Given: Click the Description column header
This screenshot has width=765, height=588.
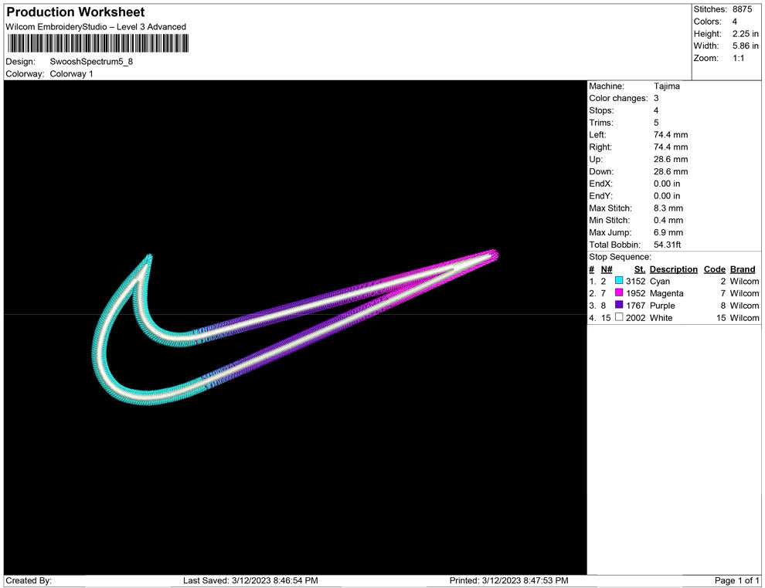Looking at the screenshot, I should pos(673,269).
